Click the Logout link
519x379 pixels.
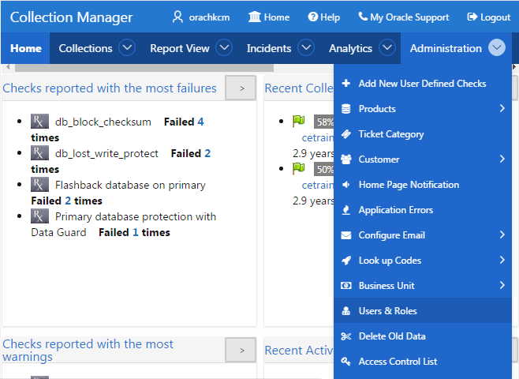click(489, 17)
